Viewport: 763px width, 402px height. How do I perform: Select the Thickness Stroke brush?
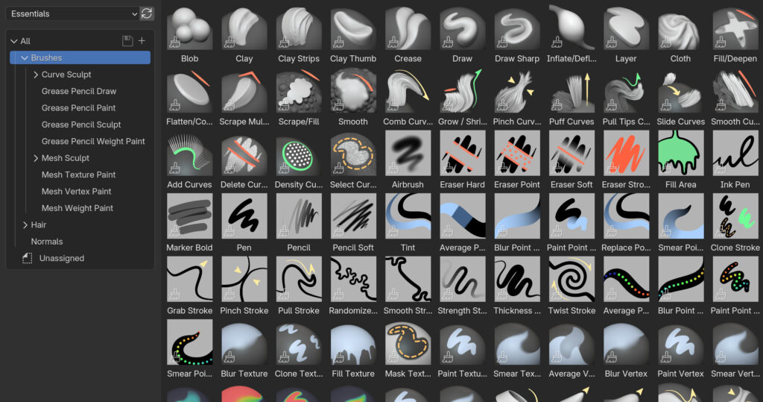coord(517,280)
